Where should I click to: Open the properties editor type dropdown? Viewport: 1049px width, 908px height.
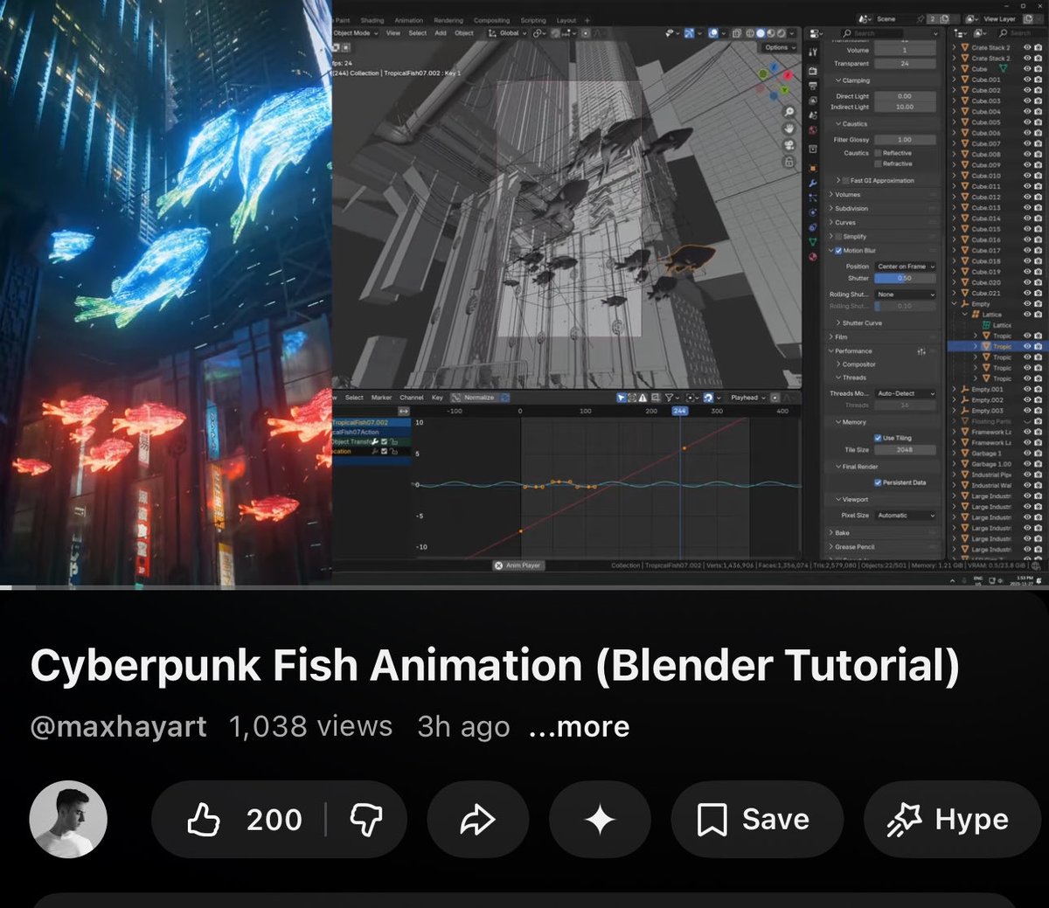coord(815,33)
